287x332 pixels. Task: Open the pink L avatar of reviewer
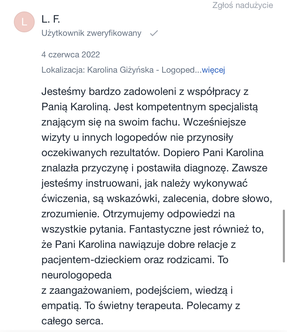click(x=24, y=22)
